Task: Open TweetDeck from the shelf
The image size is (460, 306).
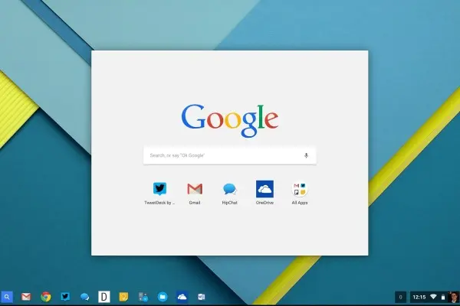Action: (x=65, y=297)
